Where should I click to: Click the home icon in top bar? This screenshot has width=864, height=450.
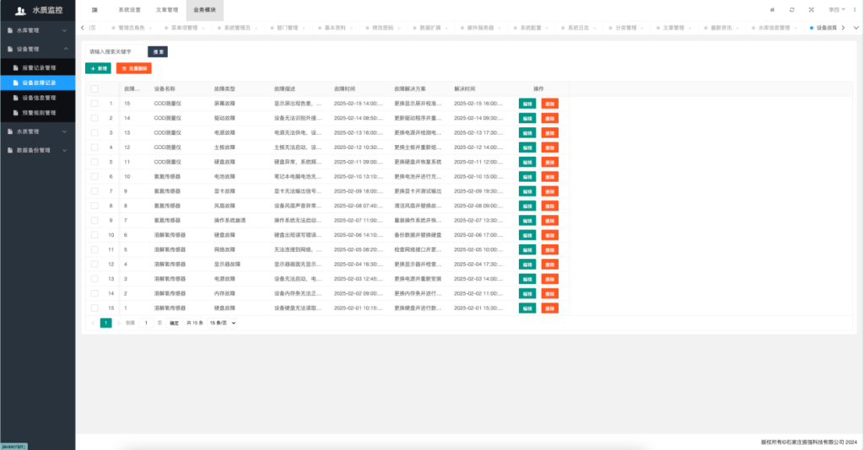pos(772,9)
